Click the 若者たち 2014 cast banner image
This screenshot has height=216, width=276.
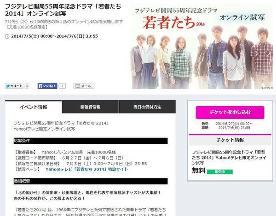pos(202,46)
